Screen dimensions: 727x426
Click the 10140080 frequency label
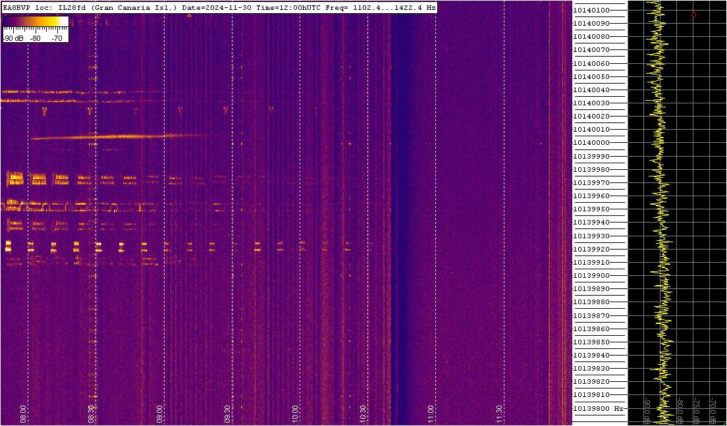[591, 37]
